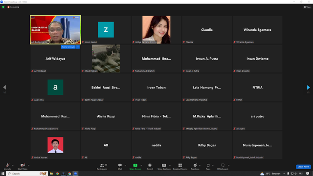Click Afrizal Yusran's ID photo tile
Image resolution: width=313 pixels, height=176 pixels.
(x=55, y=145)
